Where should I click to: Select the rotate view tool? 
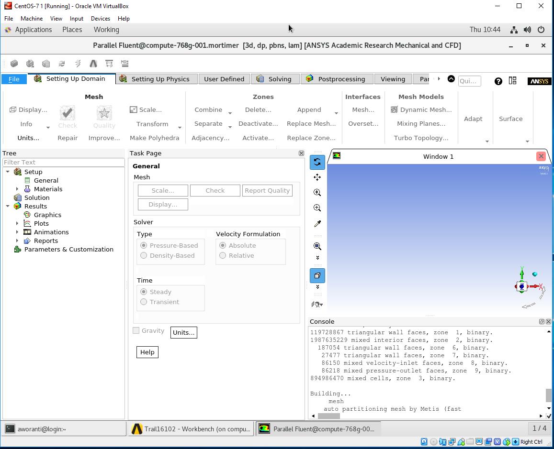coord(317,162)
